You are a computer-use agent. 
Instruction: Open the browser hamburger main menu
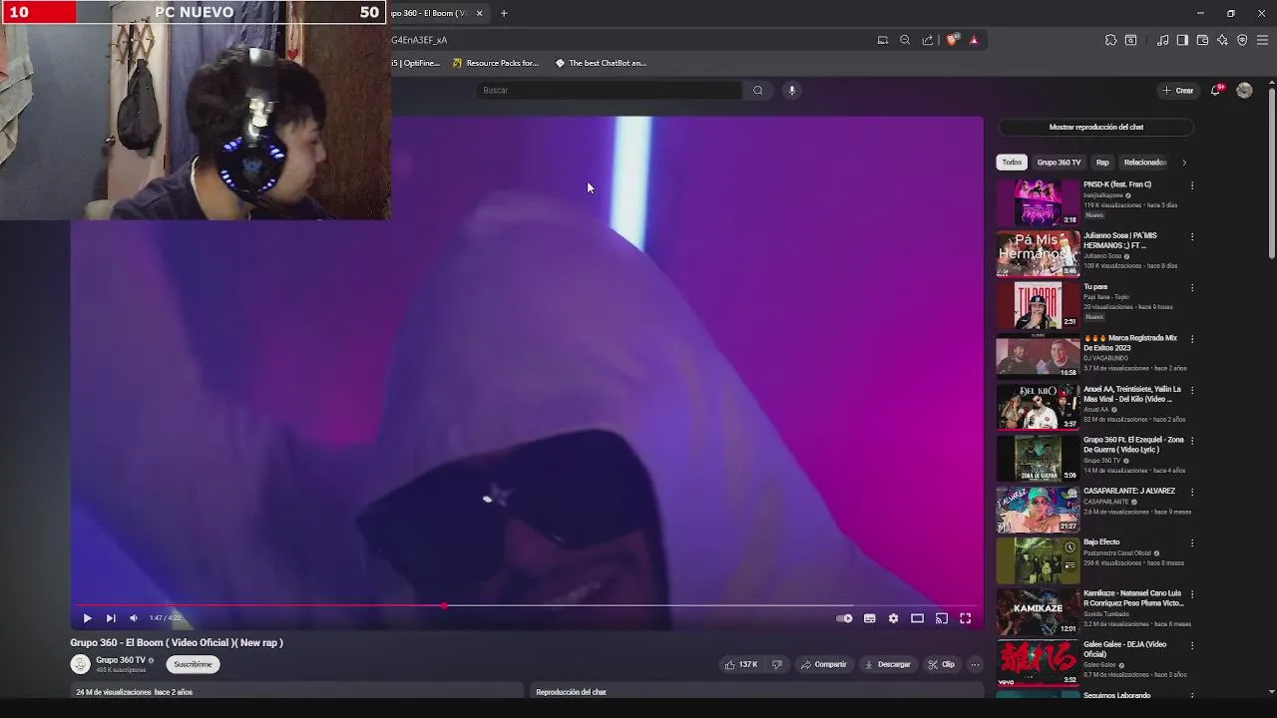coord(1262,40)
